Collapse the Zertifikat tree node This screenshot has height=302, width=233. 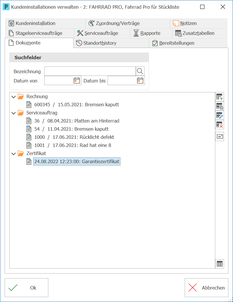point(13,154)
